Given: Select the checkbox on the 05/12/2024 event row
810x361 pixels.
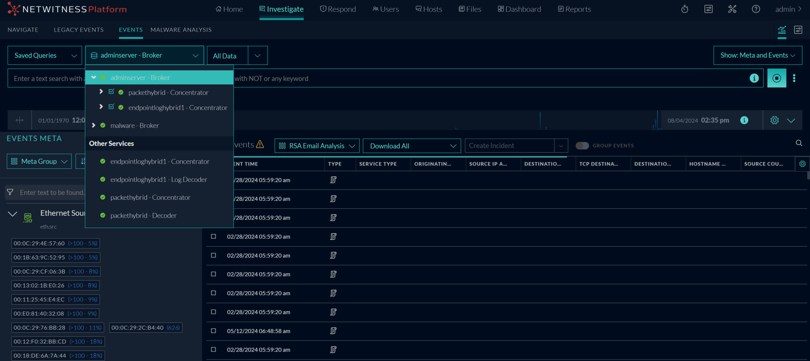Looking at the screenshot, I should 214,331.
